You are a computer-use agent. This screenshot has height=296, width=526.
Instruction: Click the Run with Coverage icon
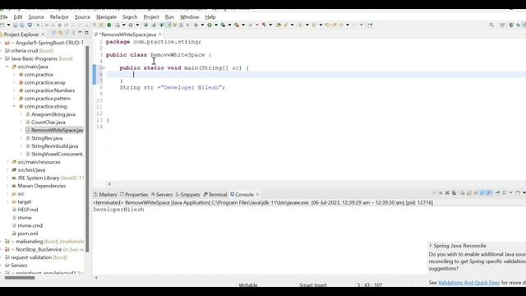tap(223, 25)
